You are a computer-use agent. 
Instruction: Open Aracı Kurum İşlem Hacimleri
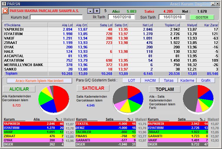click(40, 81)
